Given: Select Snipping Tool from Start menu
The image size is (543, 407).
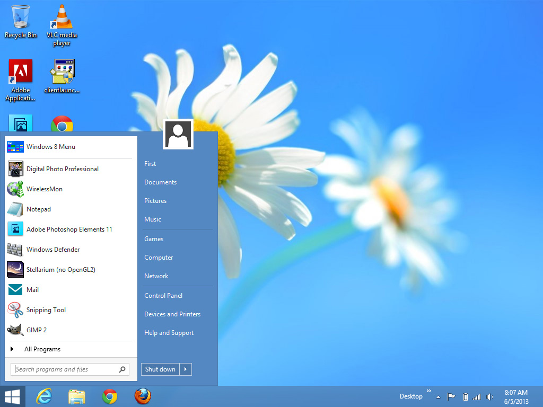Looking at the screenshot, I should (x=46, y=310).
